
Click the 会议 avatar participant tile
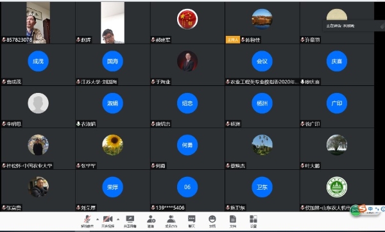(x=262, y=65)
